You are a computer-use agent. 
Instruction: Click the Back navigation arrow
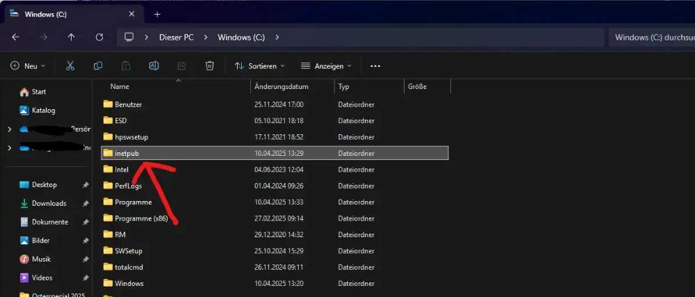15,38
